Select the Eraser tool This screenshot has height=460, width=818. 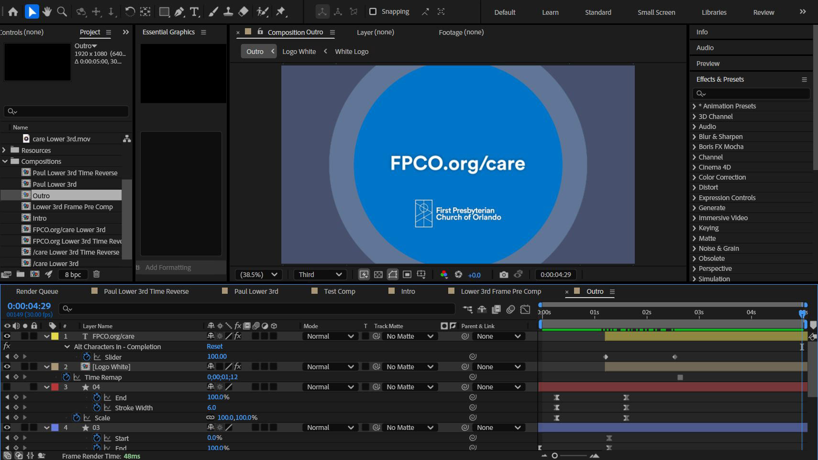243,11
